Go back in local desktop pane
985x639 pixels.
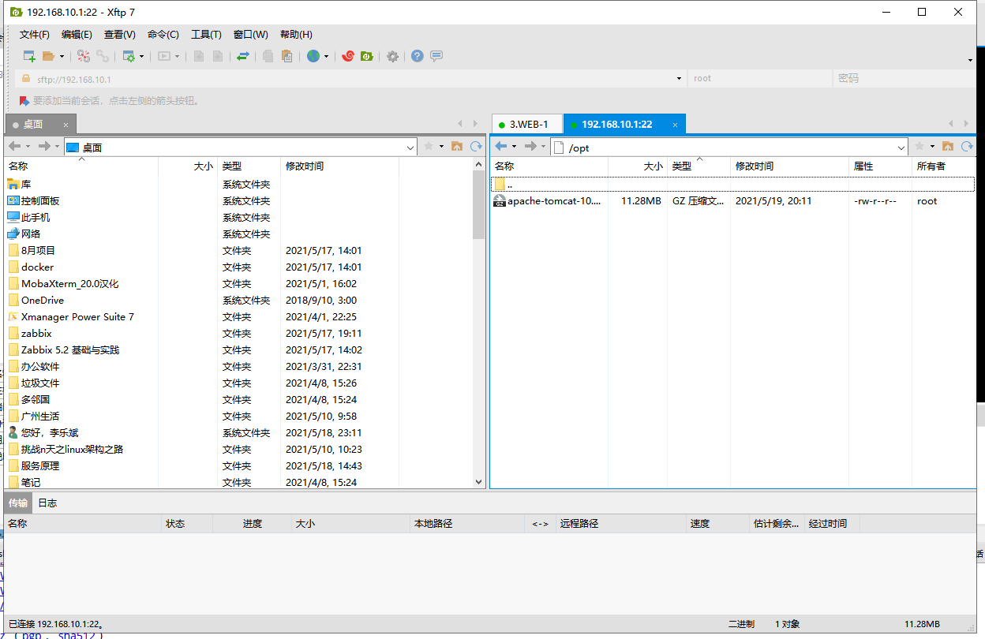(14, 147)
